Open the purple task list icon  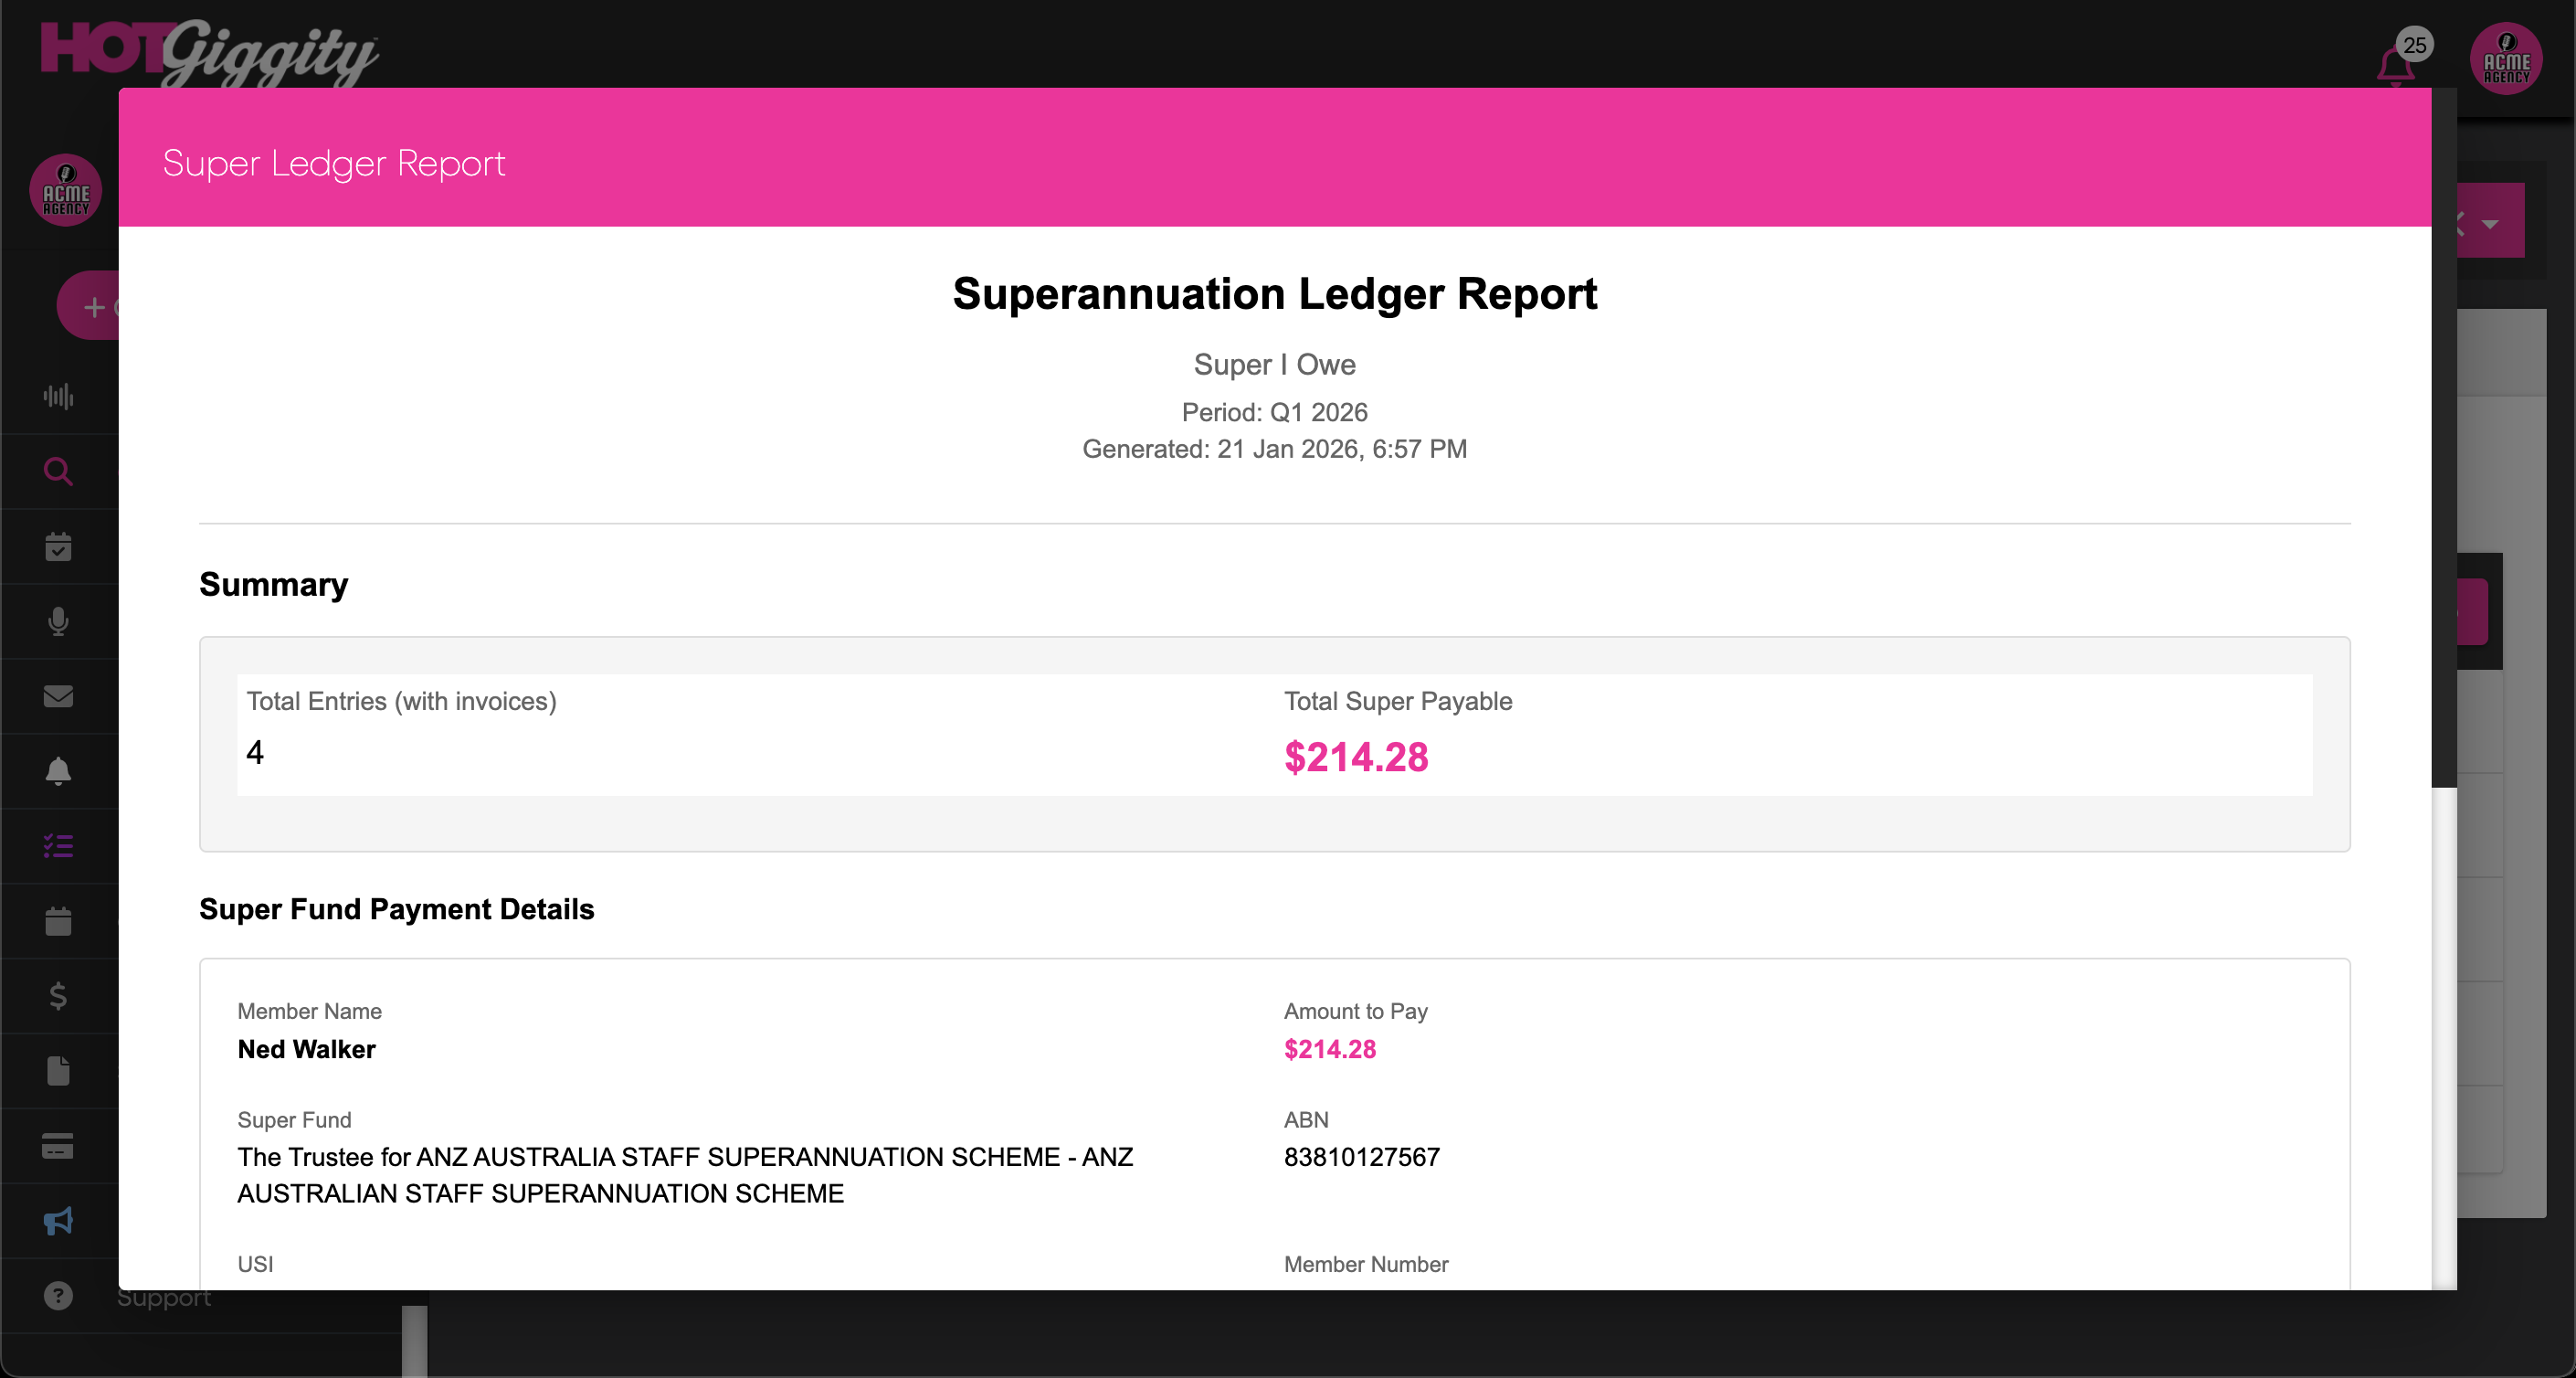[58, 846]
